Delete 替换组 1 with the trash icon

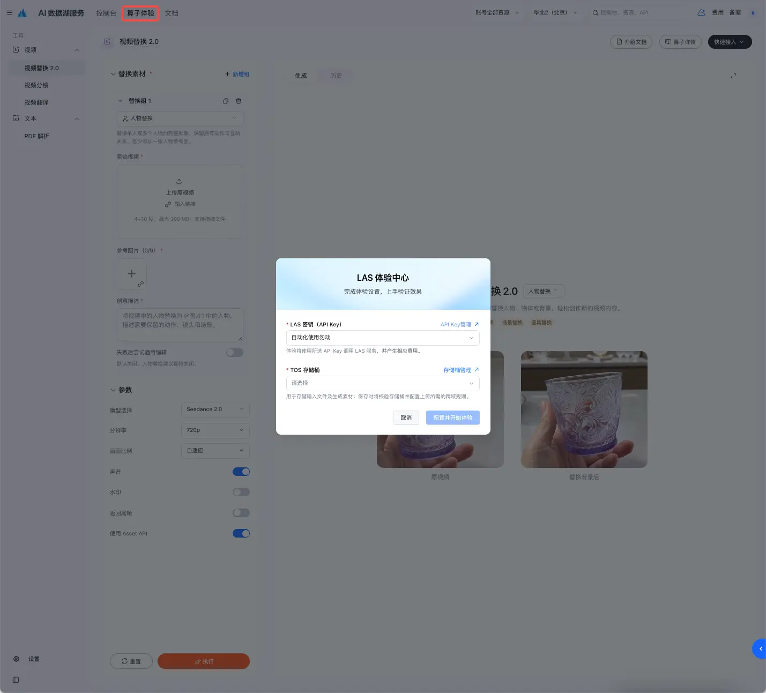239,101
